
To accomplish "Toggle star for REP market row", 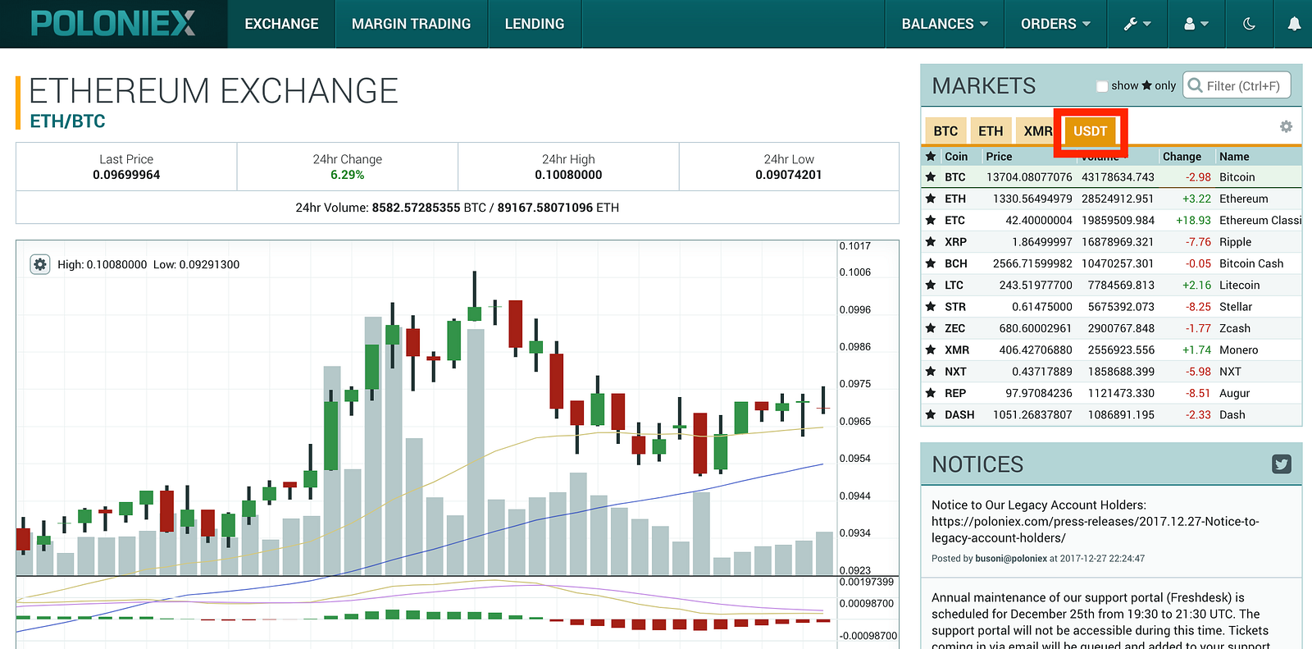I will point(931,393).
